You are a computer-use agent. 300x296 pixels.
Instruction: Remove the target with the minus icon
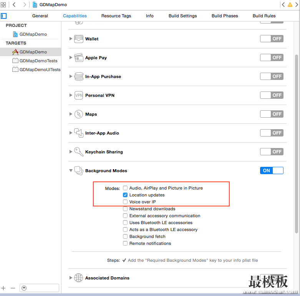pyautogui.click(x=13, y=288)
